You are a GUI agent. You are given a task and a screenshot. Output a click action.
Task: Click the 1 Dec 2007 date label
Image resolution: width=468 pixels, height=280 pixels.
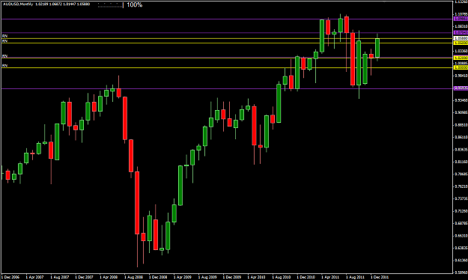[x=84, y=277]
